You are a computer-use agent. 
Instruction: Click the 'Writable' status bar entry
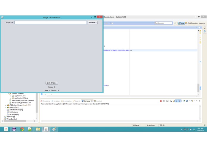point(136,125)
